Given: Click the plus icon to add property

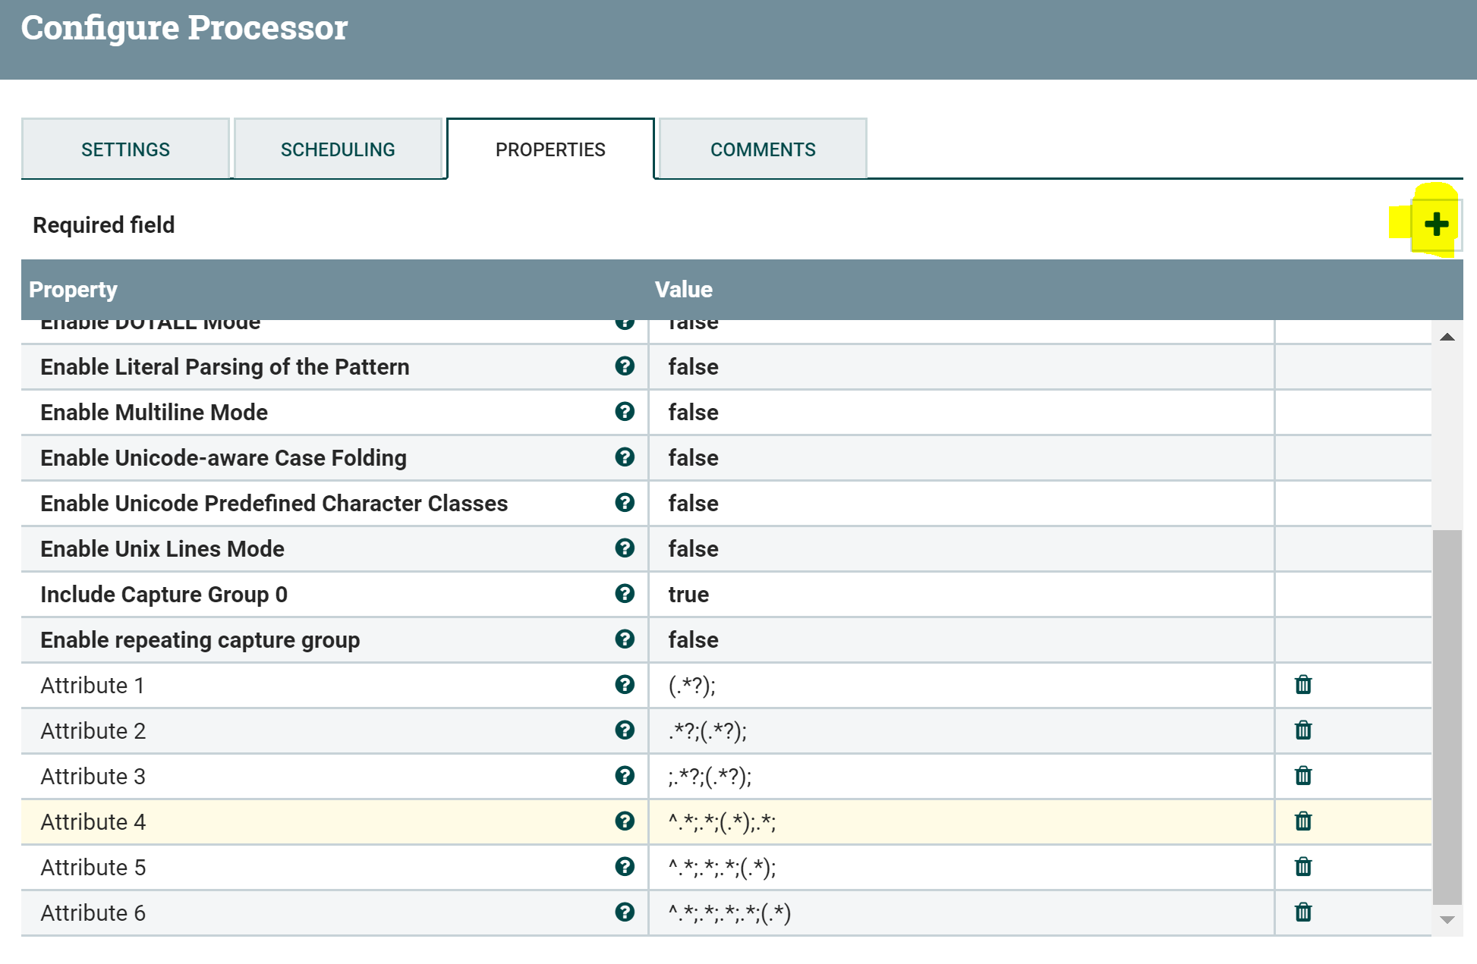Looking at the screenshot, I should tap(1436, 225).
